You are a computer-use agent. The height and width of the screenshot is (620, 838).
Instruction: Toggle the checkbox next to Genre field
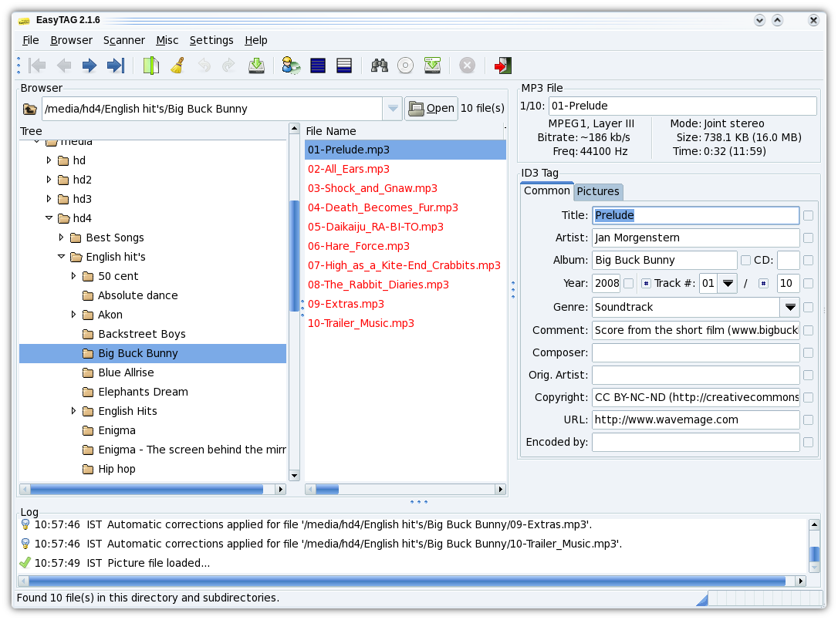click(x=808, y=308)
